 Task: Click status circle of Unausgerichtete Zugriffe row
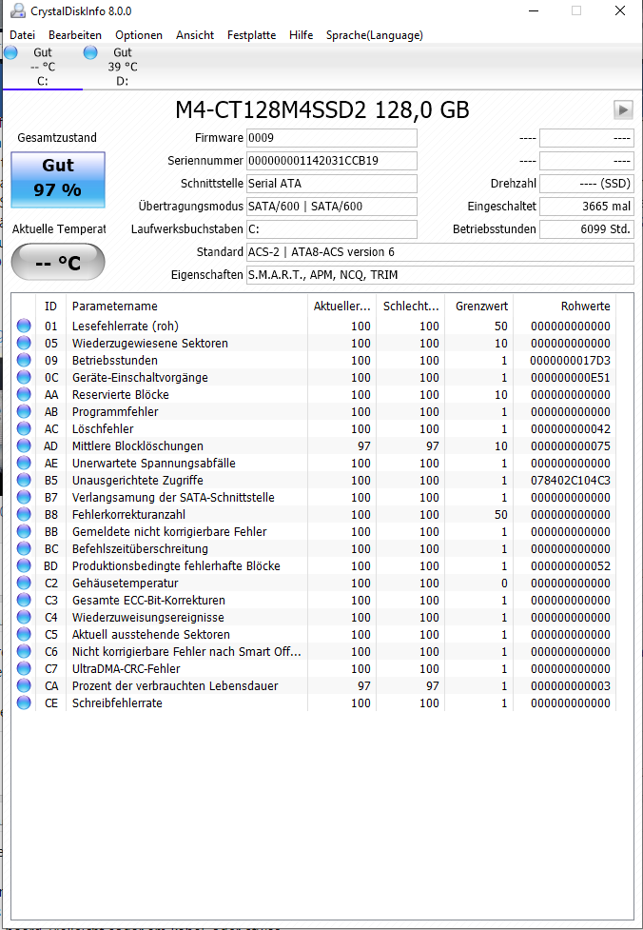[x=24, y=480]
